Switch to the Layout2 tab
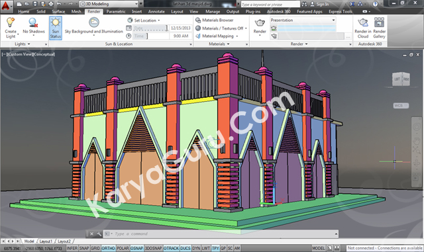The height and width of the screenshot is (252, 424). pyautogui.click(x=64, y=241)
